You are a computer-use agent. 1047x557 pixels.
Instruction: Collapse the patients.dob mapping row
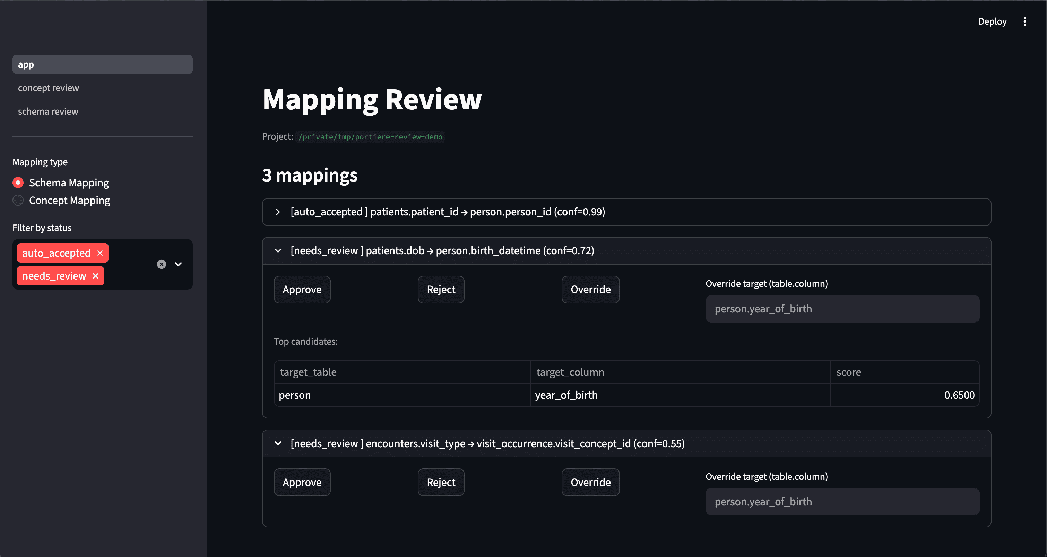pyautogui.click(x=626, y=251)
